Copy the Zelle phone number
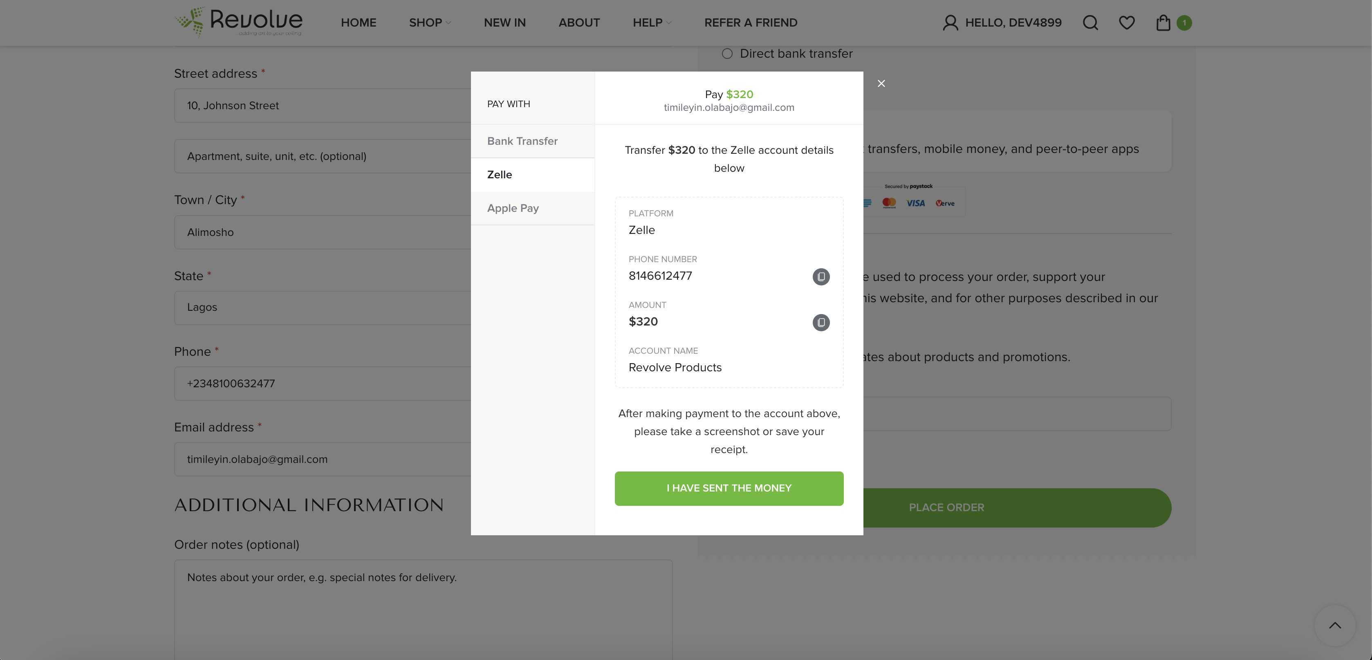This screenshot has width=1372, height=660. (821, 276)
